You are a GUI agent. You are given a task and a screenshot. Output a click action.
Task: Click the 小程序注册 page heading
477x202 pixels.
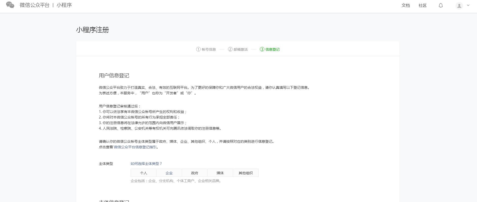93,30
